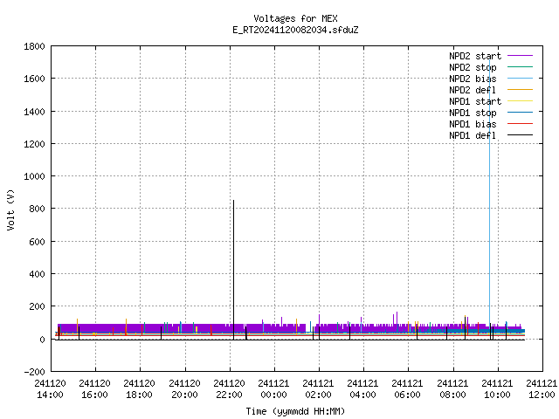Click the 1200 y-axis tick value
Image resolution: width=559 pixels, height=419 pixels.
(x=34, y=144)
